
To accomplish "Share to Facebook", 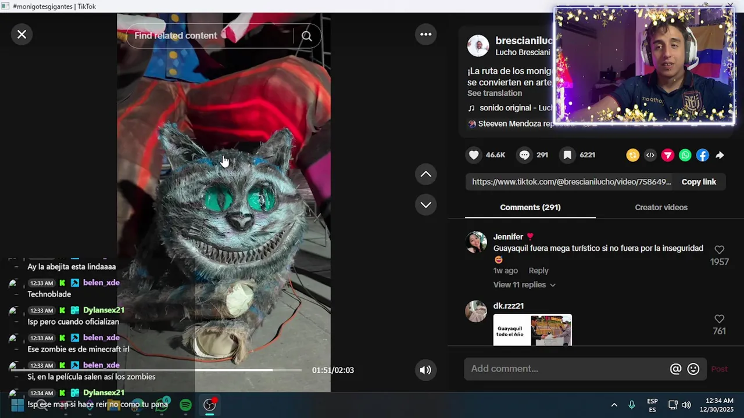I will [703, 155].
